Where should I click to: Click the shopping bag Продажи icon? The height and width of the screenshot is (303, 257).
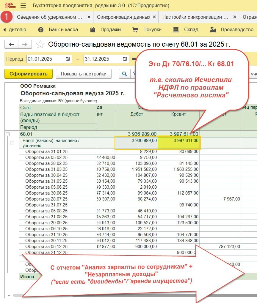click(93, 30)
